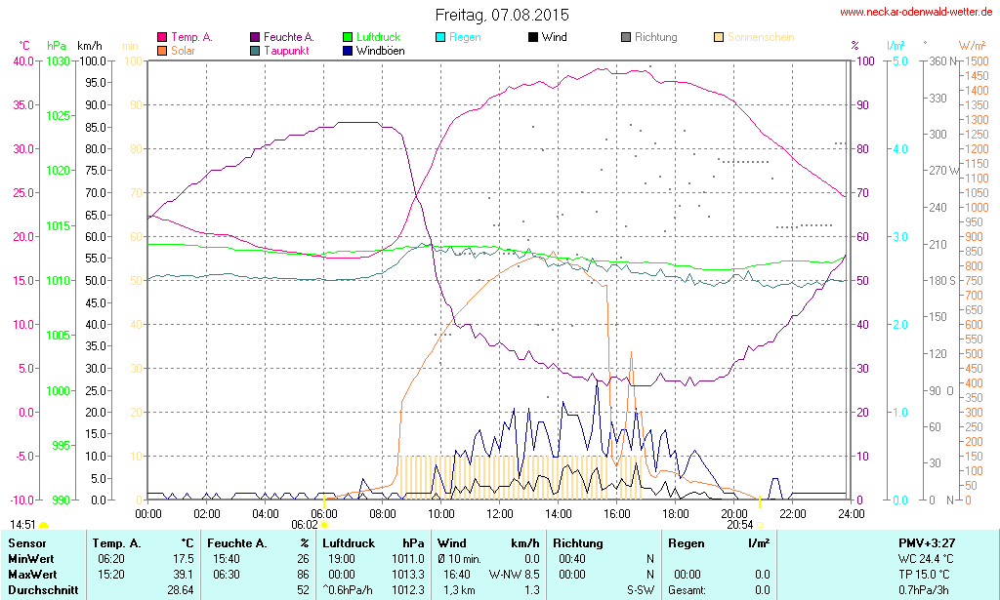Click the sunset icon at 20:54
The height and width of the screenshot is (600, 1000).
[760, 524]
